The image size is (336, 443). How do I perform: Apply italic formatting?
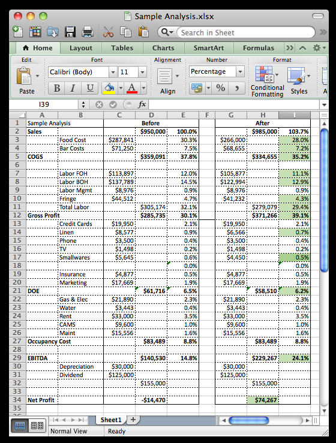(x=73, y=88)
